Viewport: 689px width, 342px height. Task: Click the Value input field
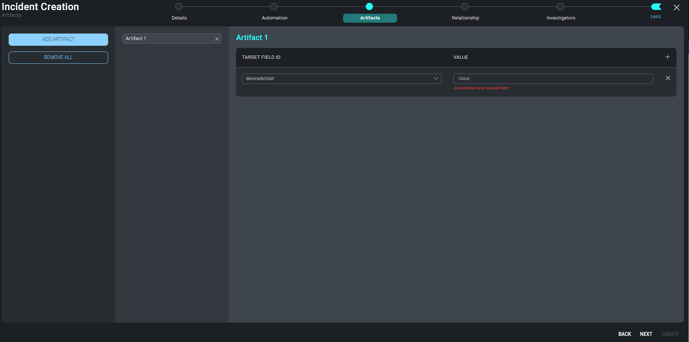[x=552, y=78]
